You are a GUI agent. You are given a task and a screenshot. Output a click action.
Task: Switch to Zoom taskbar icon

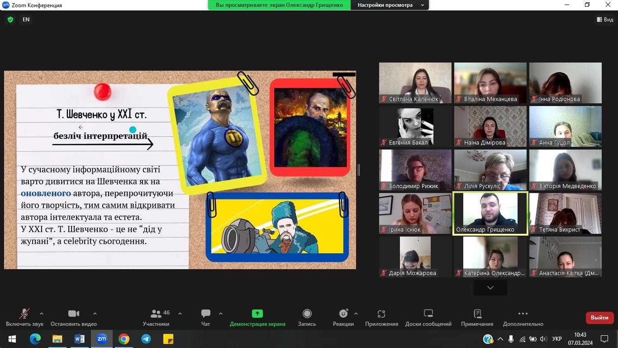102,339
